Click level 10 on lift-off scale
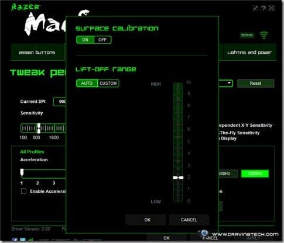This screenshot has width=284, height=243. pos(189,82)
